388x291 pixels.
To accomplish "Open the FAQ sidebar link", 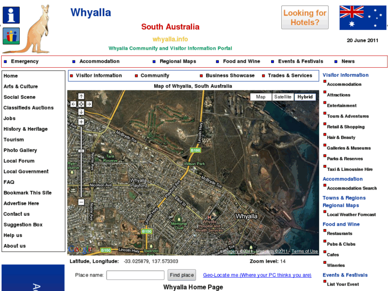I will coord(9,182).
